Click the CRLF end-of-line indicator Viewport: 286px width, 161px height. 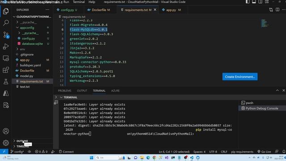(224, 152)
